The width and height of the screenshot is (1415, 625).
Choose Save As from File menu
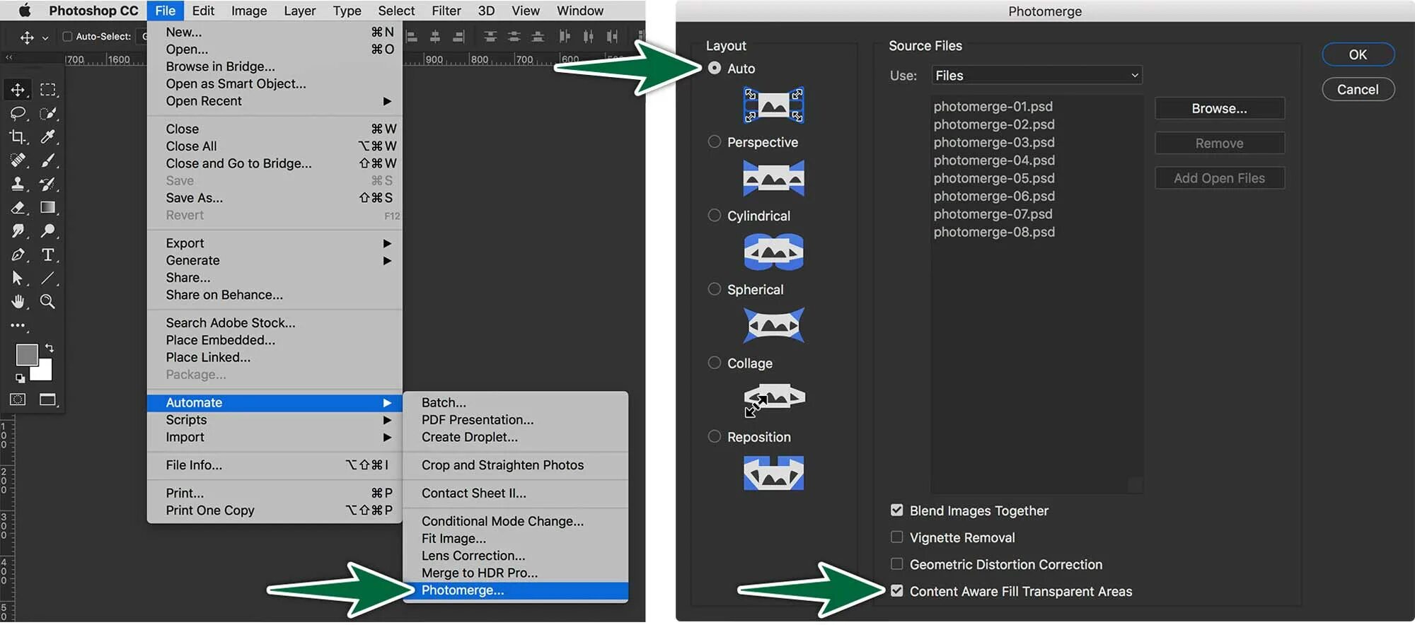[275, 198]
